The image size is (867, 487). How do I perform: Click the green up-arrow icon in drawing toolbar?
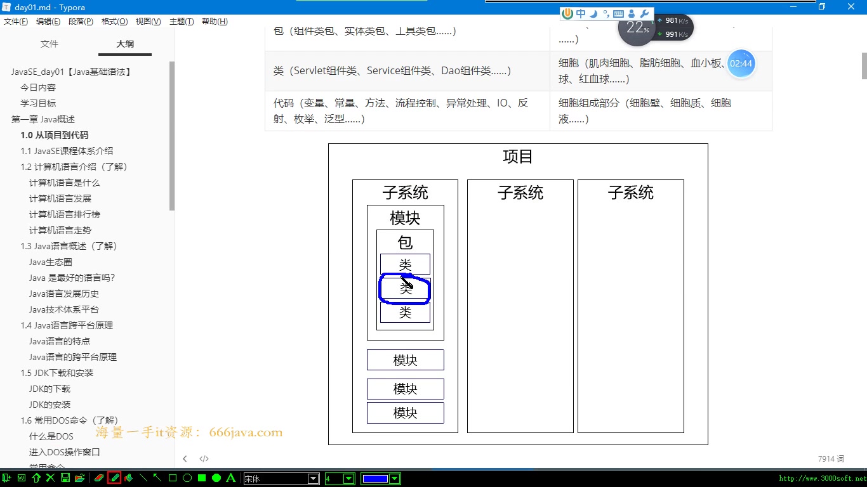click(36, 478)
